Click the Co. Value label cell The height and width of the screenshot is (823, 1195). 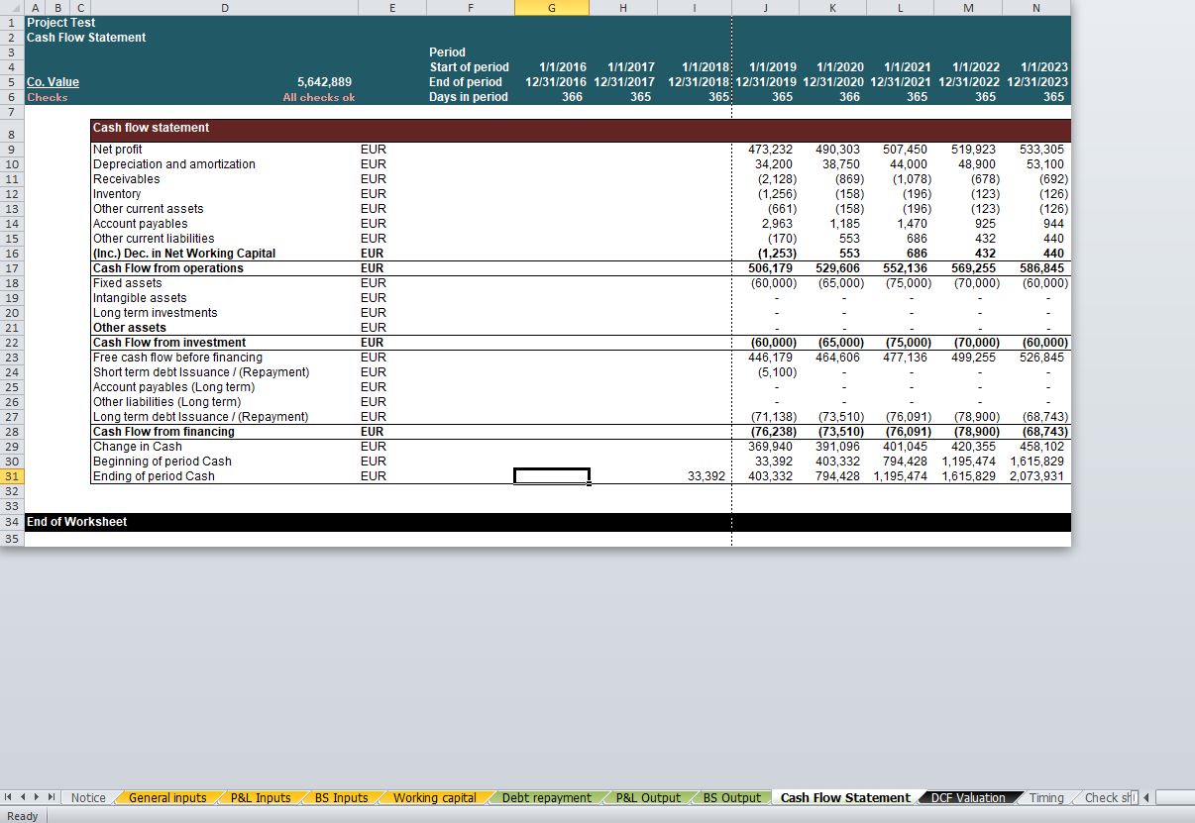(x=54, y=82)
